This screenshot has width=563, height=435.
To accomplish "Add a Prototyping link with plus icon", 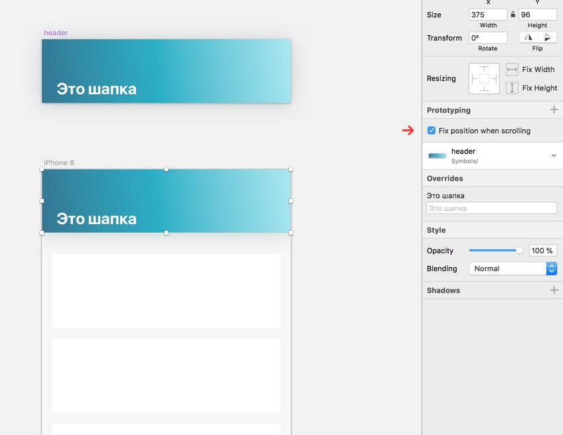I will point(554,109).
